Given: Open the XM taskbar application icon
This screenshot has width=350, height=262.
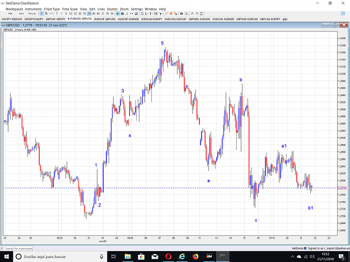Looking at the screenshot, I should coord(209,256).
